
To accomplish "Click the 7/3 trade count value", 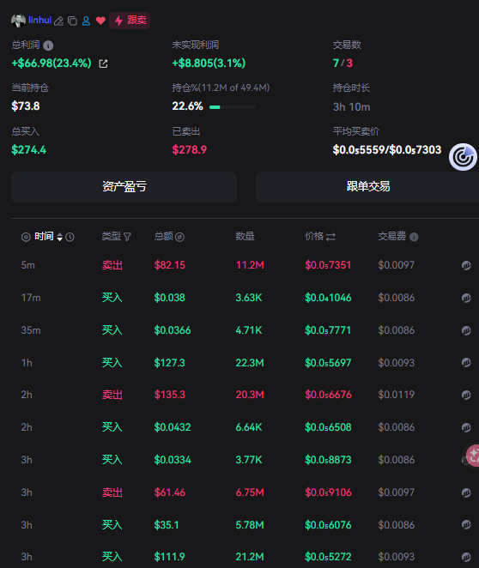I will click(x=343, y=63).
